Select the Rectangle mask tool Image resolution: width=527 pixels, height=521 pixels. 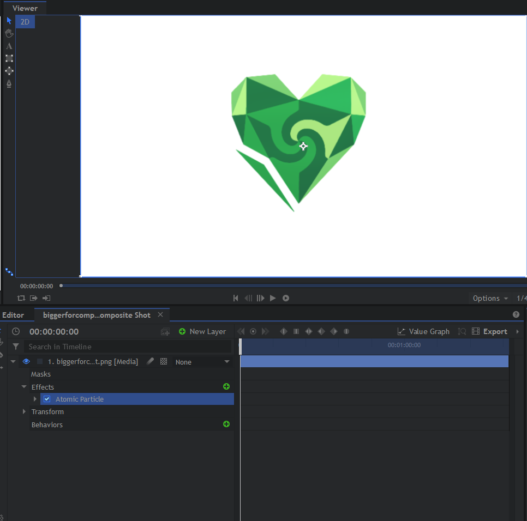(9, 58)
